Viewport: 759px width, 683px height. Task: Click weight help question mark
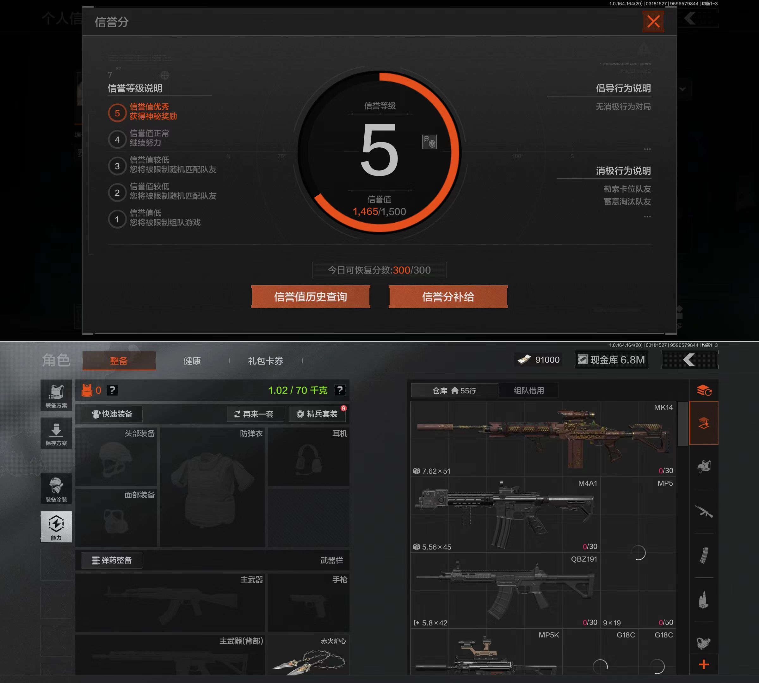click(x=339, y=390)
